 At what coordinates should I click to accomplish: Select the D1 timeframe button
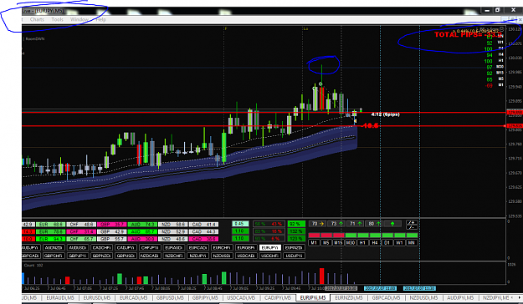tap(387, 243)
